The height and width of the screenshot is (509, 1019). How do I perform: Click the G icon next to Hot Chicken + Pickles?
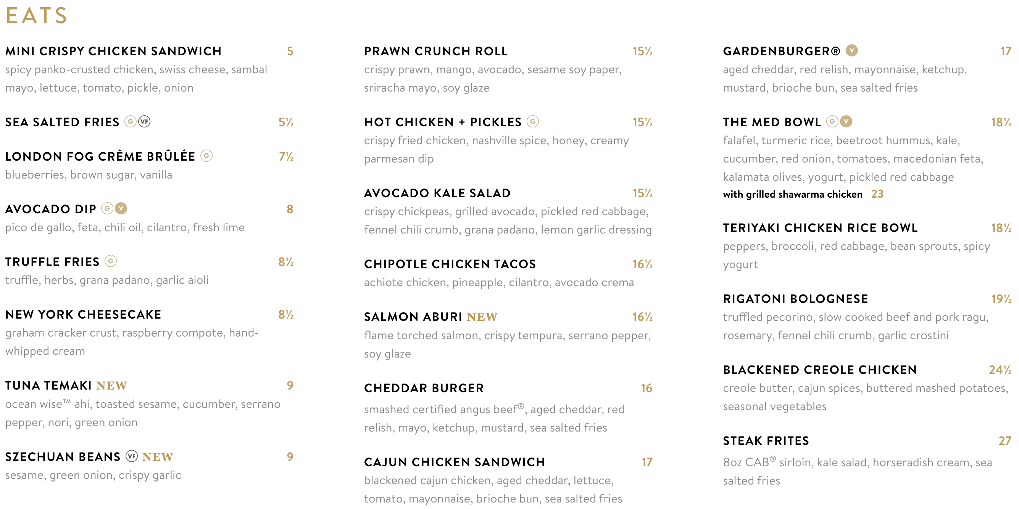pos(533,121)
